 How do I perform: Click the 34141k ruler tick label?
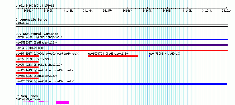[28, 11]
